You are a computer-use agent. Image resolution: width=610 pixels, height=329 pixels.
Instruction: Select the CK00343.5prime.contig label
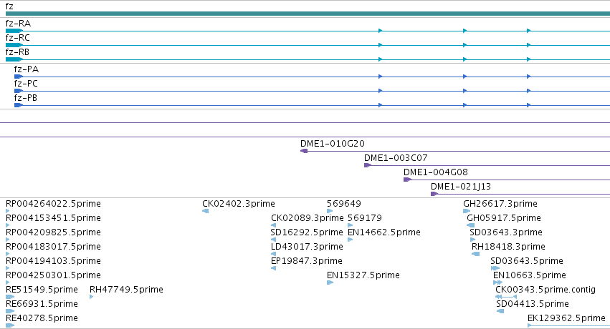click(x=545, y=290)
